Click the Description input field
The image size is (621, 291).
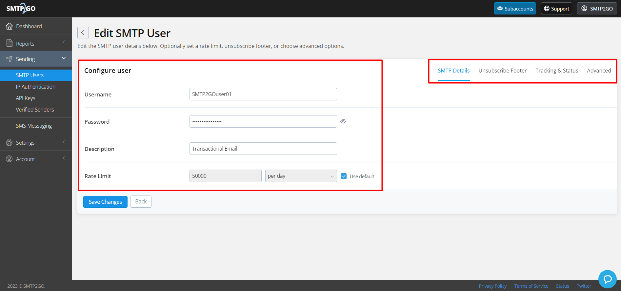(x=263, y=149)
